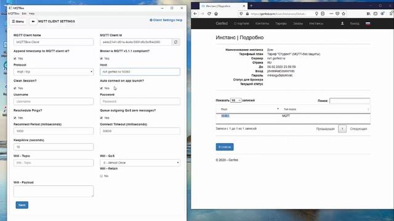This screenshot has height=221, width=394.
Task: Toggle the Reschedule Pings checkbox
Action: (x=15, y=118)
